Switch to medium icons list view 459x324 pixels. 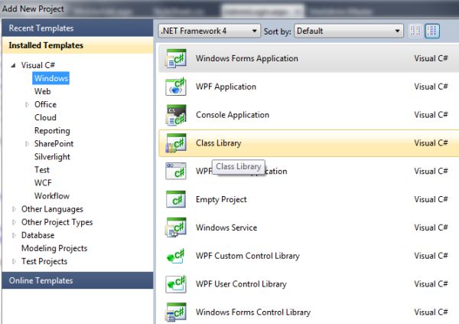(432, 31)
